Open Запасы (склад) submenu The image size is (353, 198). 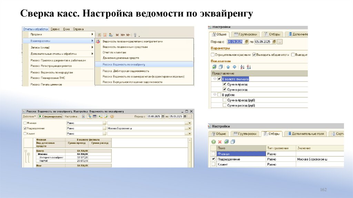[59, 47]
